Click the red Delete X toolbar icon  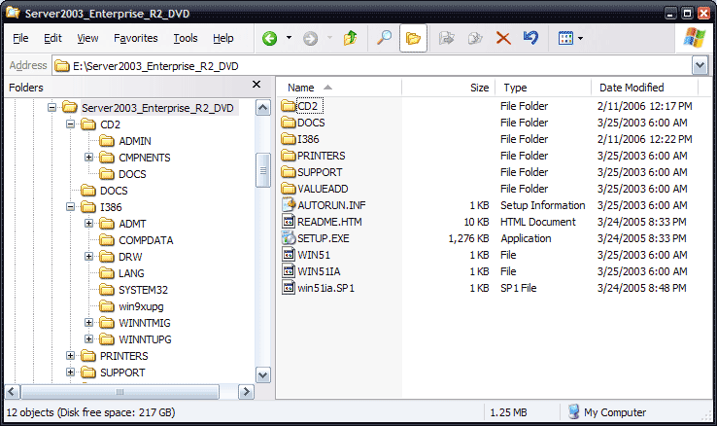tap(503, 39)
